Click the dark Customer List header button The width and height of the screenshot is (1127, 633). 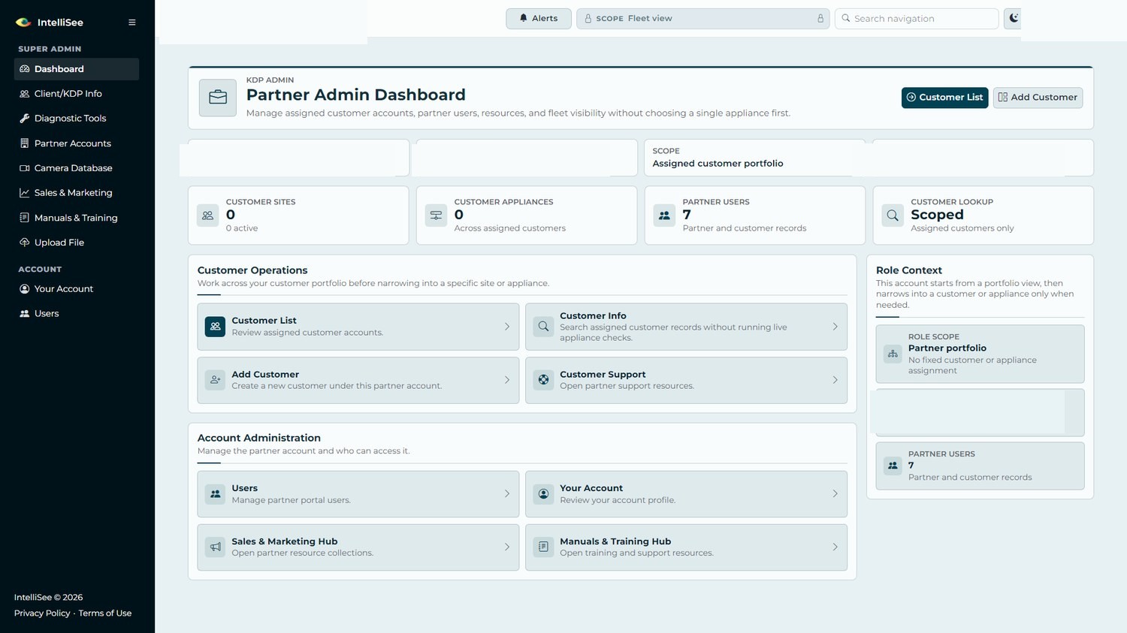pyautogui.click(x=944, y=98)
